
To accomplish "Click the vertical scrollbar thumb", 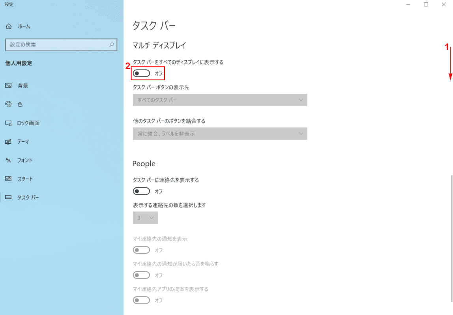I will (x=451, y=238).
